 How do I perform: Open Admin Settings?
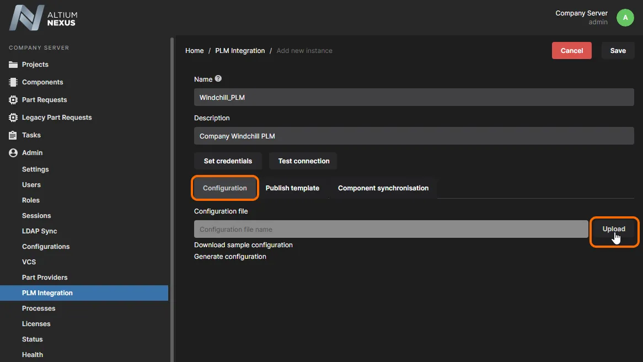point(35,169)
